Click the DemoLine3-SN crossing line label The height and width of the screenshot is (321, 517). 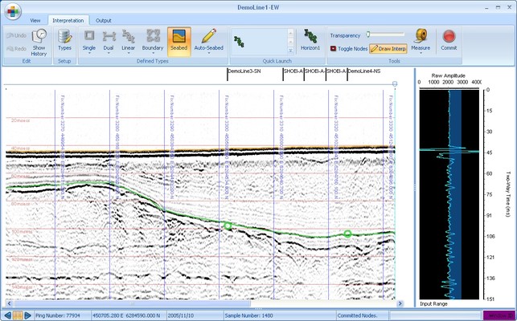[x=244, y=71]
